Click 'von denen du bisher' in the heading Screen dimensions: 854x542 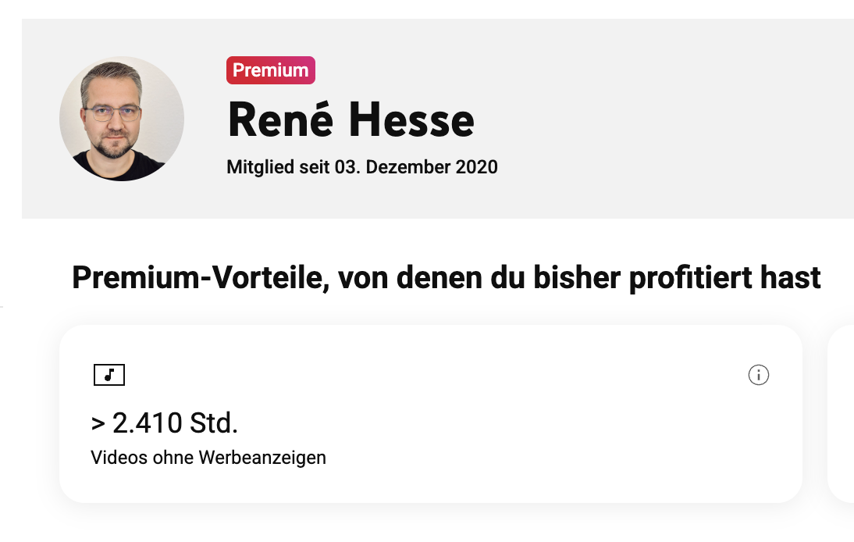pyautogui.click(x=479, y=278)
